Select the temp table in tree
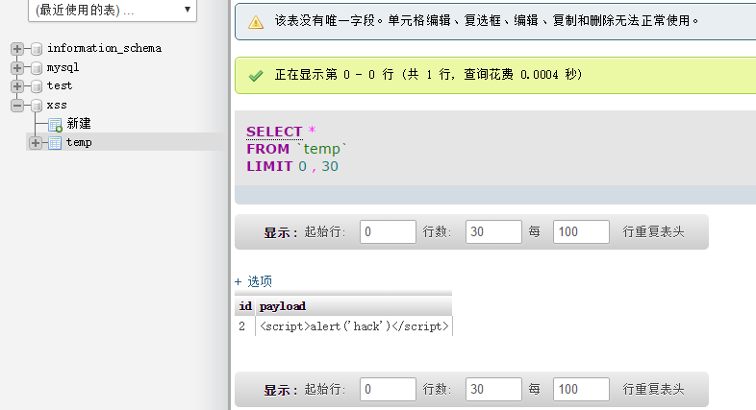 [79, 142]
